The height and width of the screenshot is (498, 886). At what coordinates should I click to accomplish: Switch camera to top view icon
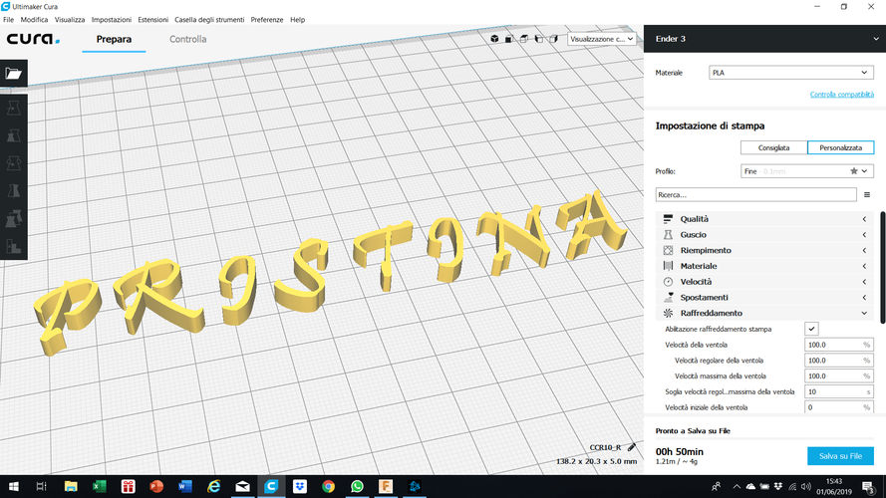coord(524,39)
